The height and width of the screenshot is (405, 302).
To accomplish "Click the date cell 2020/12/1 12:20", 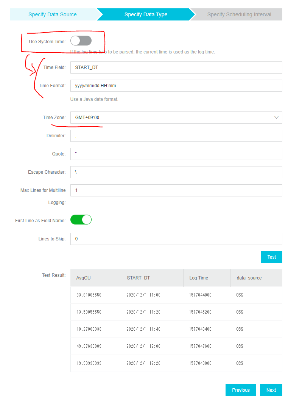I will coord(143,363).
